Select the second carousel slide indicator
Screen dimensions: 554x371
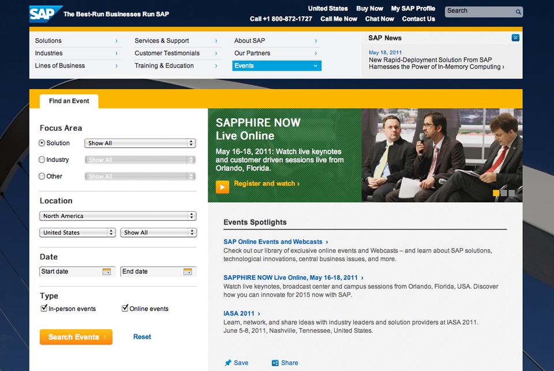point(504,193)
